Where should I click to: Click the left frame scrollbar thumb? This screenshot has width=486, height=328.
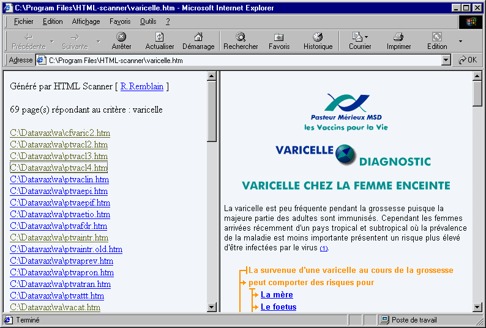click(212, 111)
